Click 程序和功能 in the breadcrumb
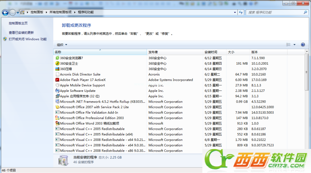 [x=86, y=12]
